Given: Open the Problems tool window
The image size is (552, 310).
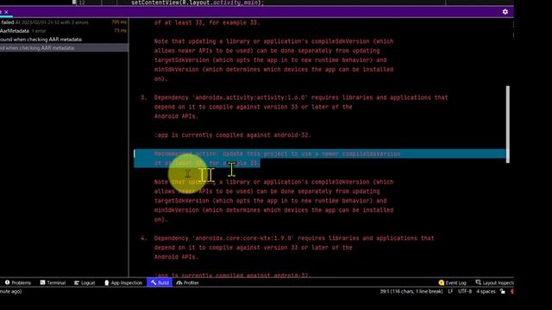Looking at the screenshot, I should pyautogui.click(x=18, y=282).
